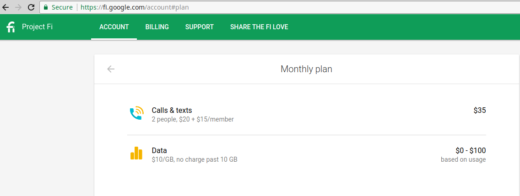Click the Data bar chart icon
Screen dimensions: 520x196
[136, 154]
